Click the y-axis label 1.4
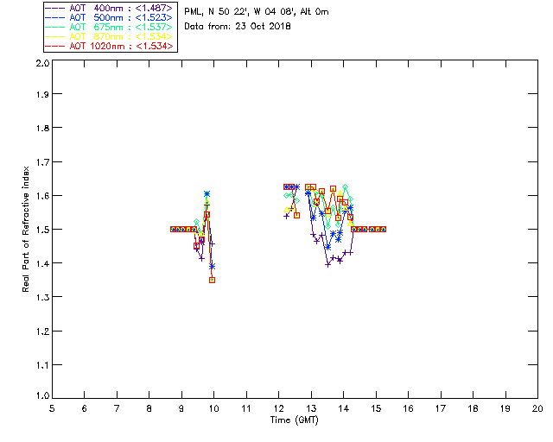The width and height of the screenshot is (553, 442). pyautogui.click(x=42, y=263)
